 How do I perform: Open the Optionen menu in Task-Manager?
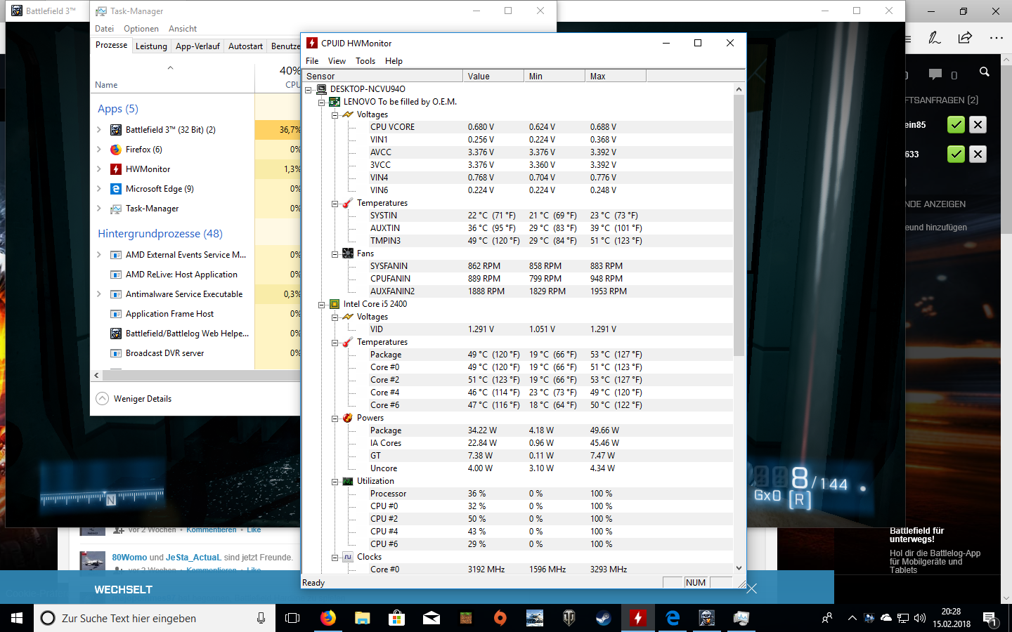pyautogui.click(x=141, y=29)
